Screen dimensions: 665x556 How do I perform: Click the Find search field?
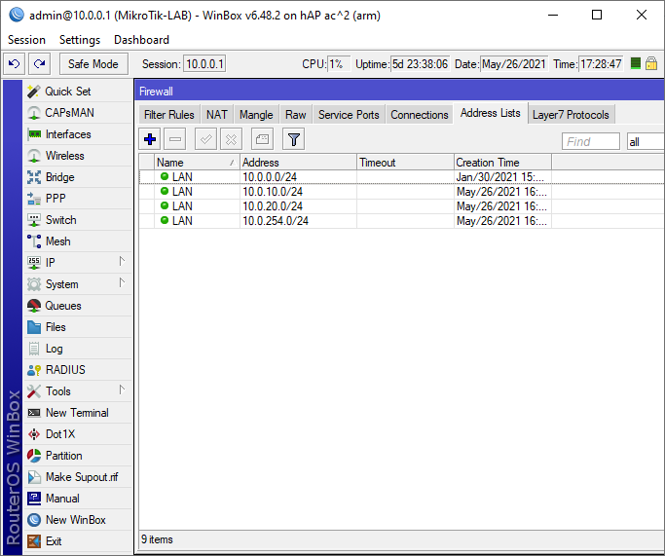pos(591,141)
